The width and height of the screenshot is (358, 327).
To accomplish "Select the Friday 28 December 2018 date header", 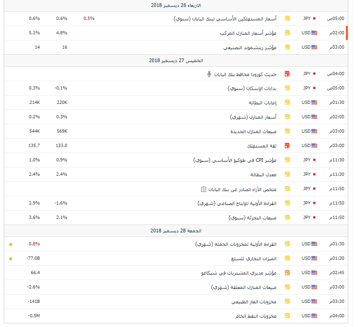I will pyautogui.click(x=176, y=231).
